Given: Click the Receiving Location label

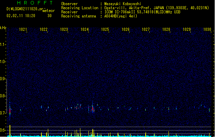Looking at the screenshot, I should pos(80,8).
